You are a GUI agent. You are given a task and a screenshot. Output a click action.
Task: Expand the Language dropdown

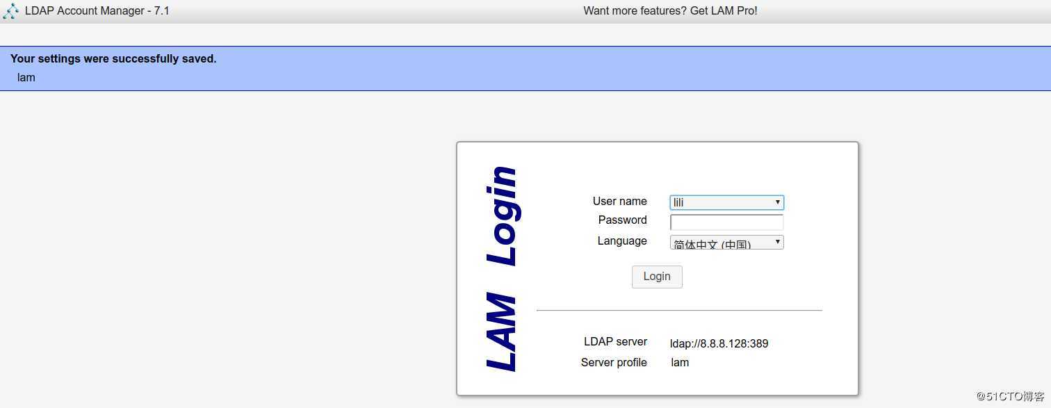click(x=726, y=242)
